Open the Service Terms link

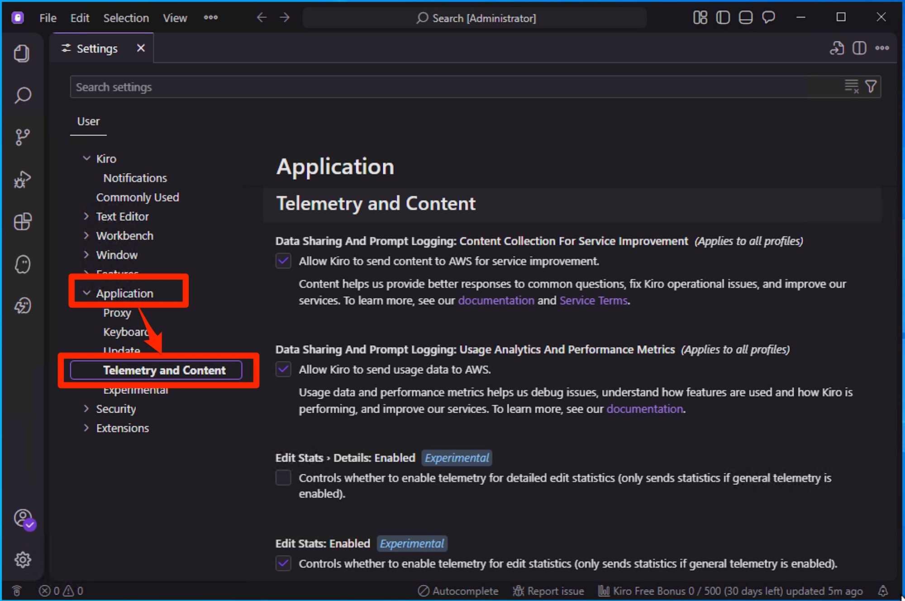tap(593, 300)
